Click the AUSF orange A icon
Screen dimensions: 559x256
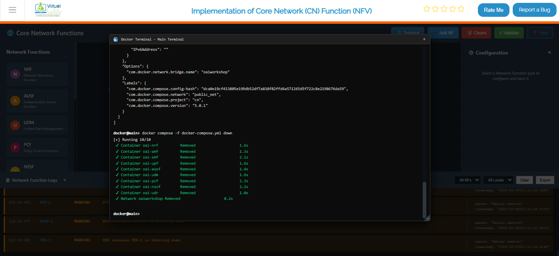(x=15, y=101)
